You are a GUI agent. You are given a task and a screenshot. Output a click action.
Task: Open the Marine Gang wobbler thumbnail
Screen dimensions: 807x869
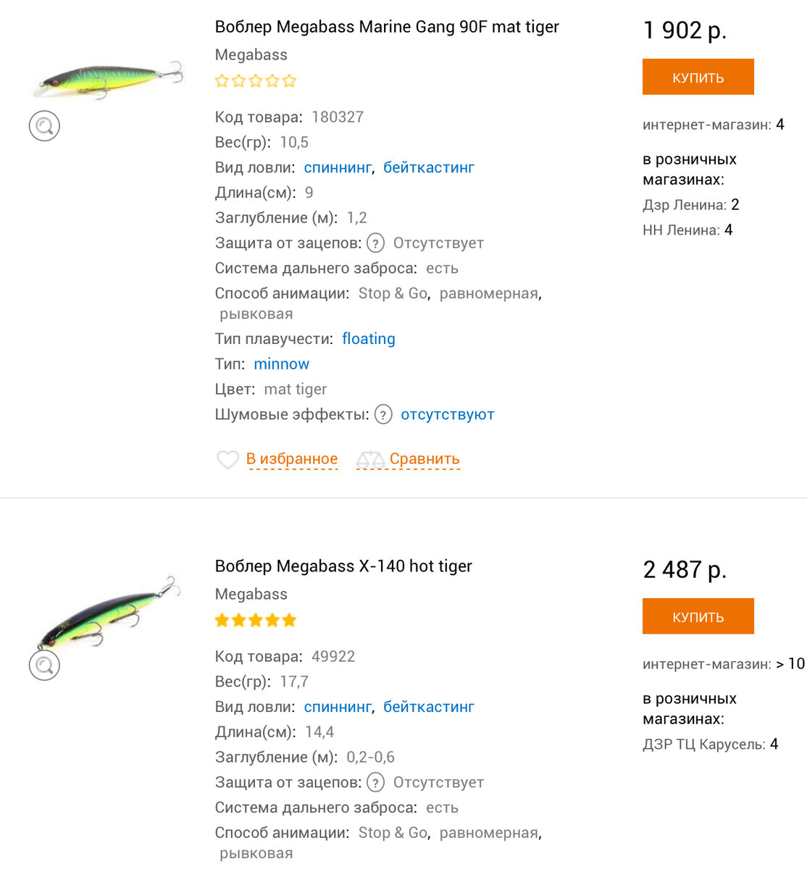coord(107,80)
